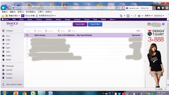169x95 pixels.
Task: Open Word from the Windows taskbar
Action: [50, 93]
